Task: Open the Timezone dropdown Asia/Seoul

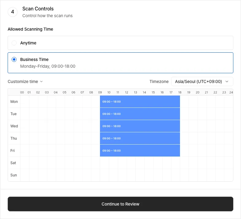Action: pyautogui.click(x=202, y=81)
